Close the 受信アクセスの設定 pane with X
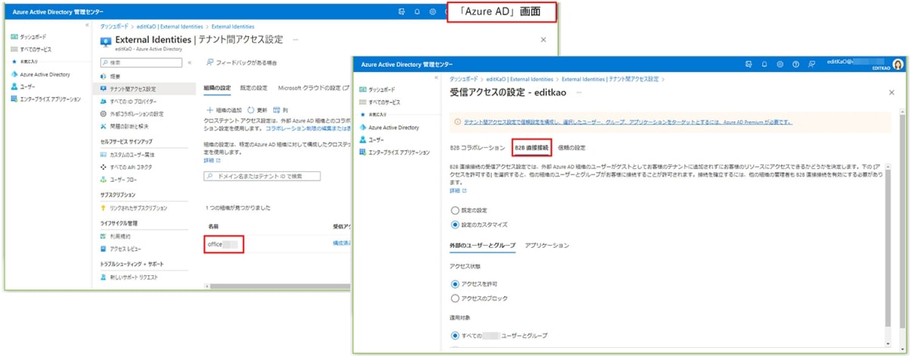The image size is (911, 357). 892,92
